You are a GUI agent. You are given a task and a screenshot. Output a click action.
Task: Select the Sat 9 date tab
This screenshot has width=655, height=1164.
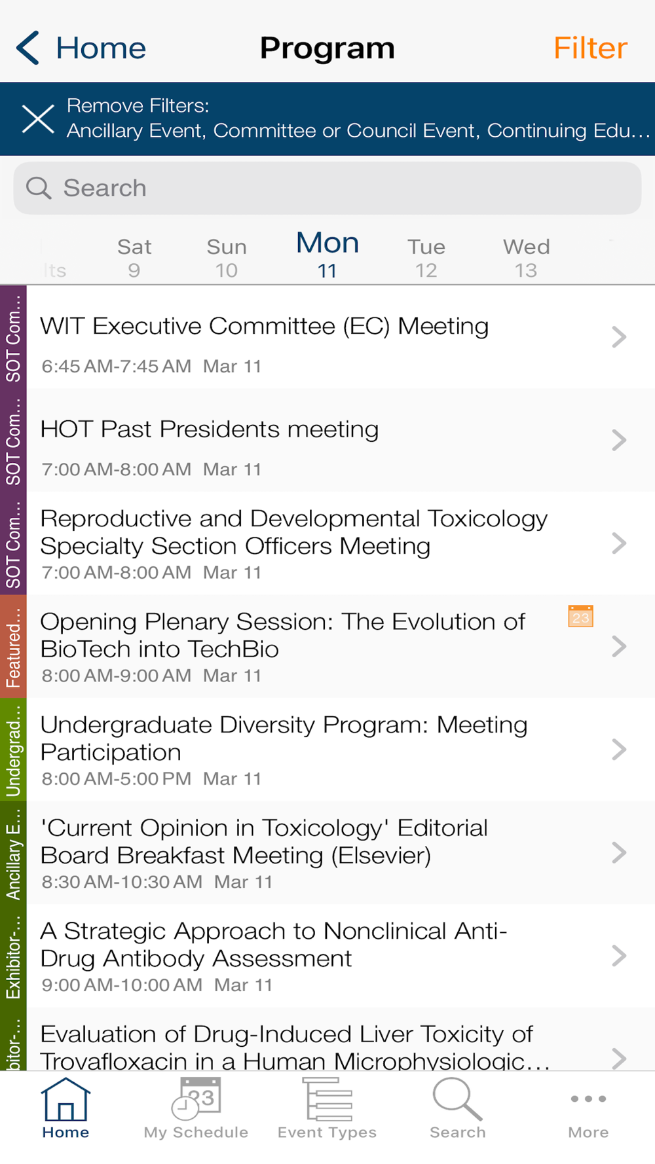[x=134, y=258]
